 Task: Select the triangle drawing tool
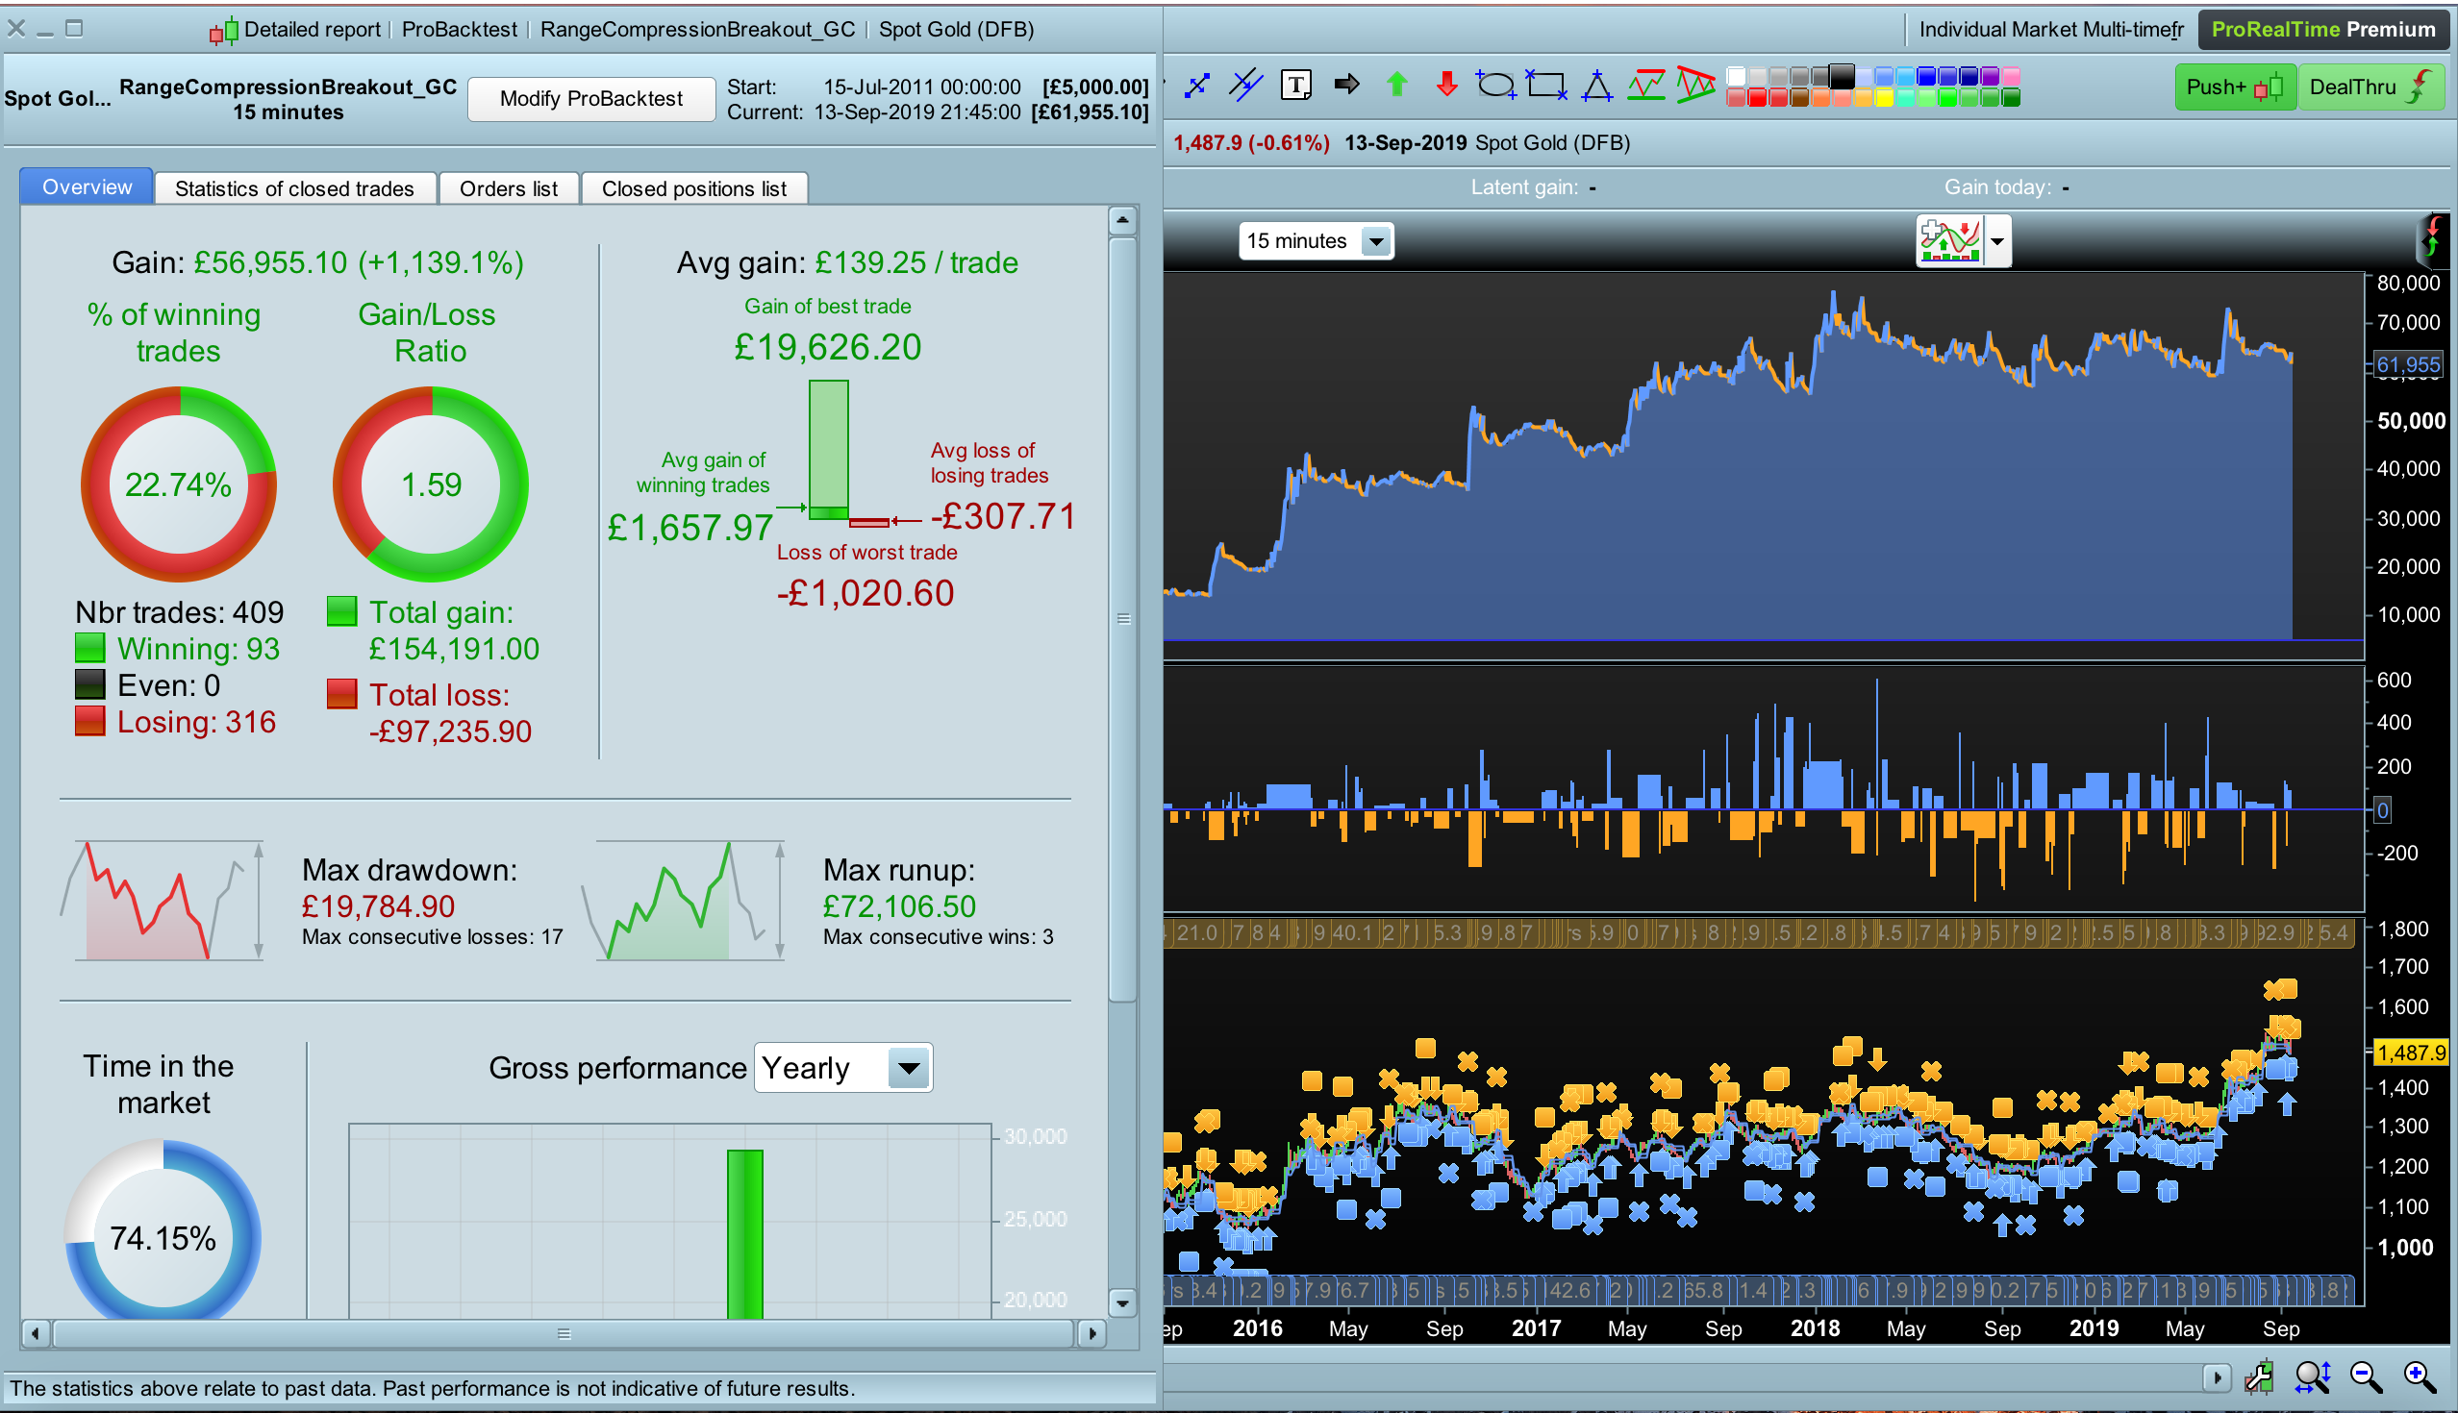[x=1596, y=87]
